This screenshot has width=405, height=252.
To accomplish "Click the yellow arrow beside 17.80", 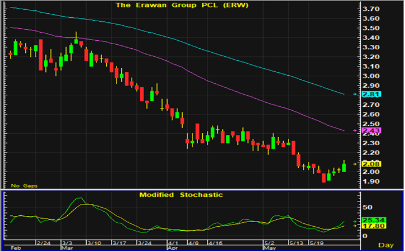I will tap(355, 226).
